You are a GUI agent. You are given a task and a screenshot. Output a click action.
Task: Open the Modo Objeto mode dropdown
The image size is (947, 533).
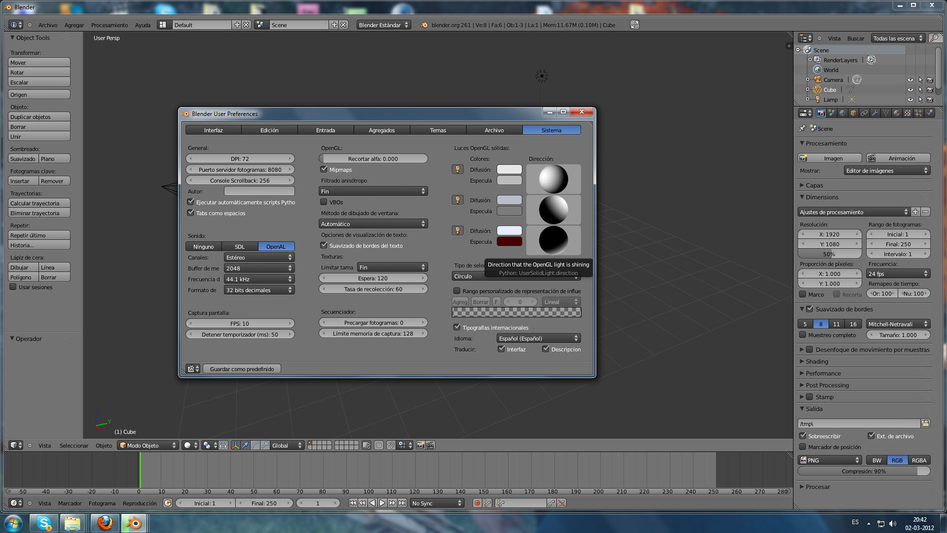pos(148,445)
